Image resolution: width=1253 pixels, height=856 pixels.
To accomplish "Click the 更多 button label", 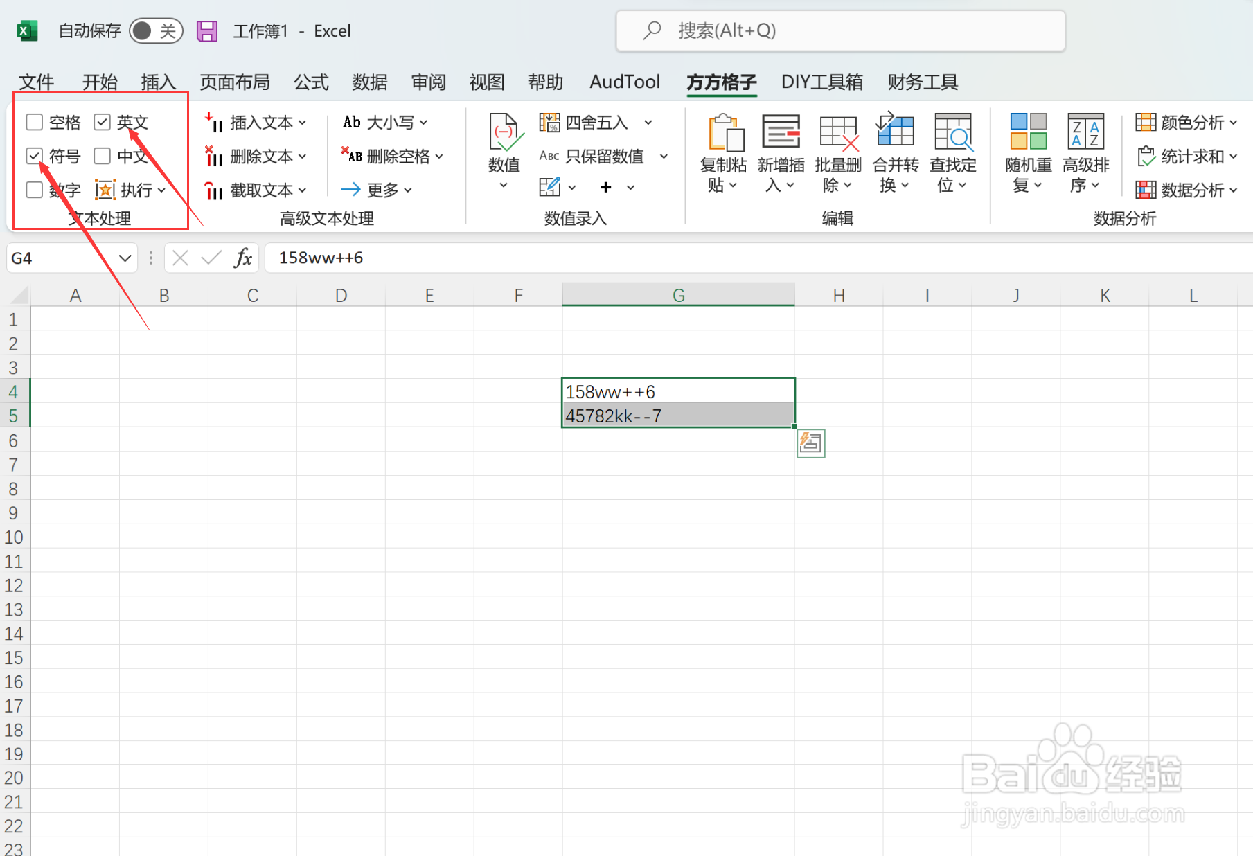I will click(x=383, y=190).
